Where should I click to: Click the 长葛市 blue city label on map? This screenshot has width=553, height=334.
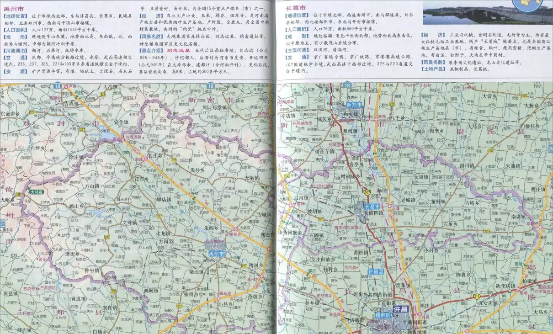pyautogui.click(x=372, y=207)
